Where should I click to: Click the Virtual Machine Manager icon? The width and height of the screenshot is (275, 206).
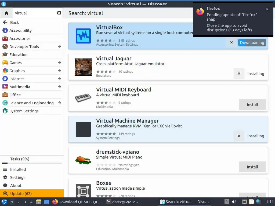(83, 129)
